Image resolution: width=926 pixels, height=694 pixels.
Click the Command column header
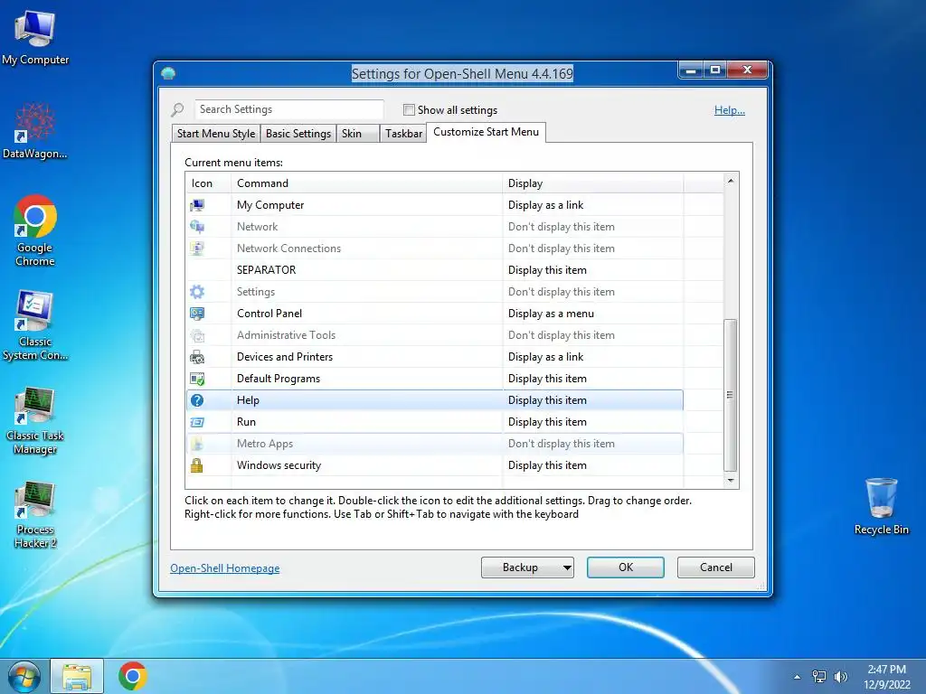tap(367, 183)
